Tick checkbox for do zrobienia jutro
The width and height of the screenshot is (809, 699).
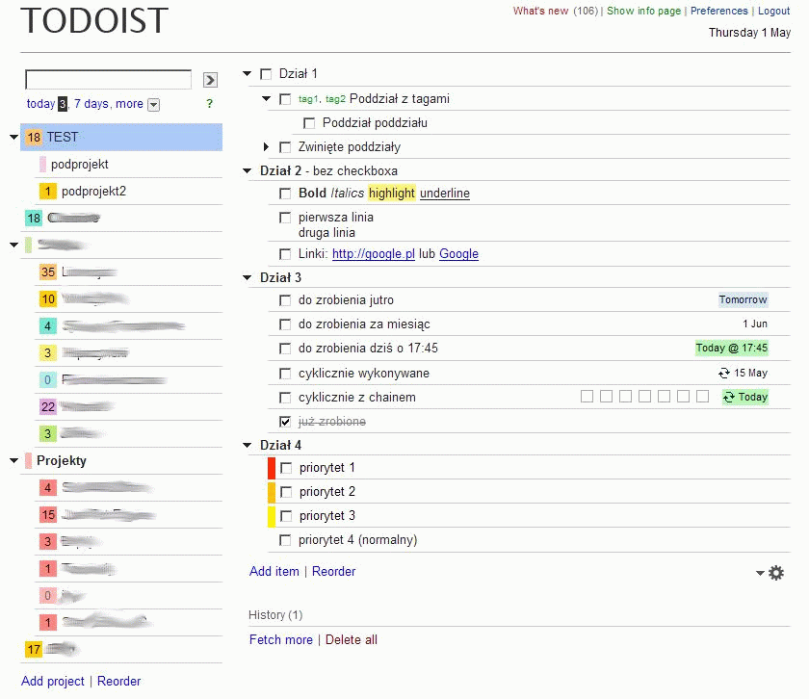pyautogui.click(x=285, y=300)
